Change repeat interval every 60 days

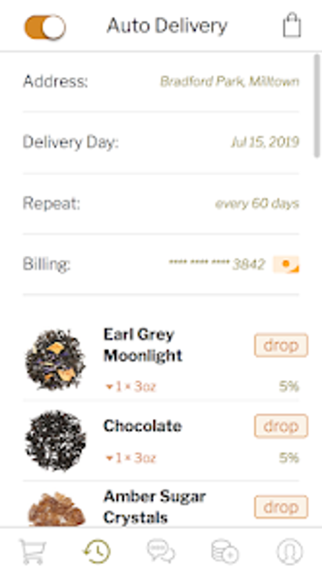click(257, 204)
